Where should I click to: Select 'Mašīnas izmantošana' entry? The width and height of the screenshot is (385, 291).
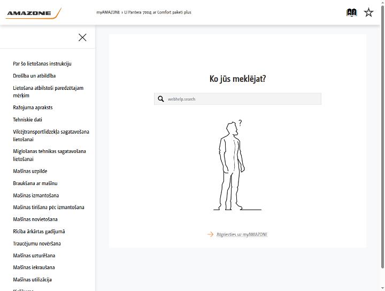[x=36, y=195]
